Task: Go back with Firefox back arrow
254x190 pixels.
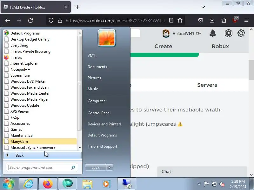Action: pyautogui.click(x=8, y=21)
